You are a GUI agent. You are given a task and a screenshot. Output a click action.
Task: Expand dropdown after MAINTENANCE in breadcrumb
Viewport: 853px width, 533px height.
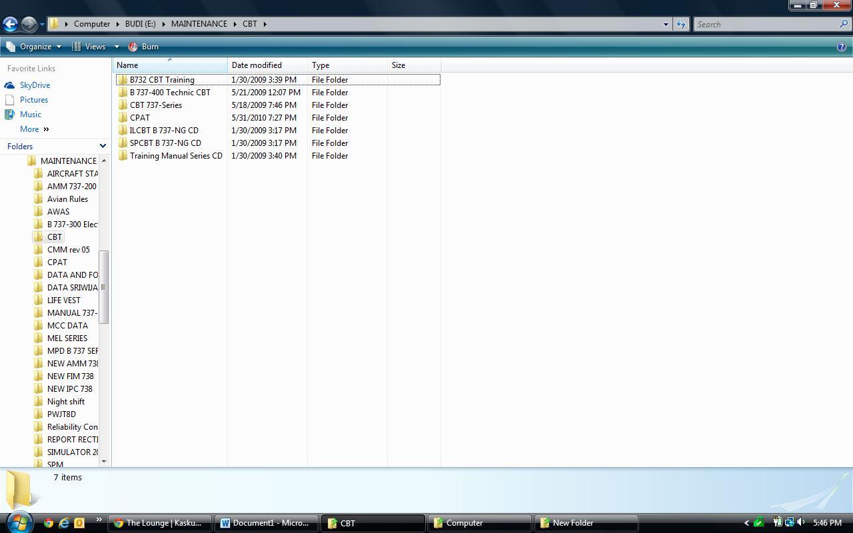(235, 24)
